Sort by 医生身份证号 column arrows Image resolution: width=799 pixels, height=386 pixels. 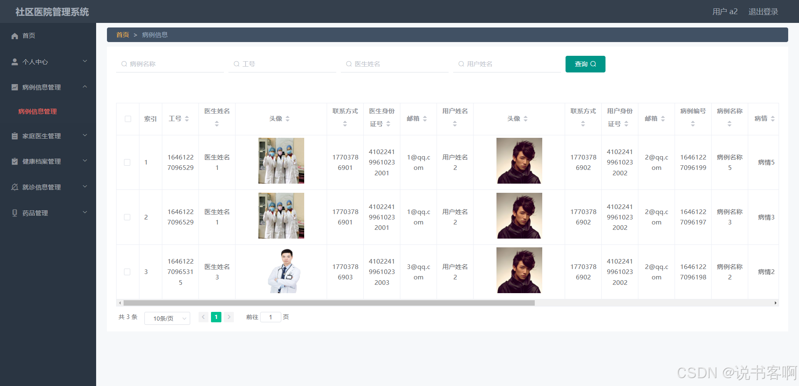pos(388,124)
